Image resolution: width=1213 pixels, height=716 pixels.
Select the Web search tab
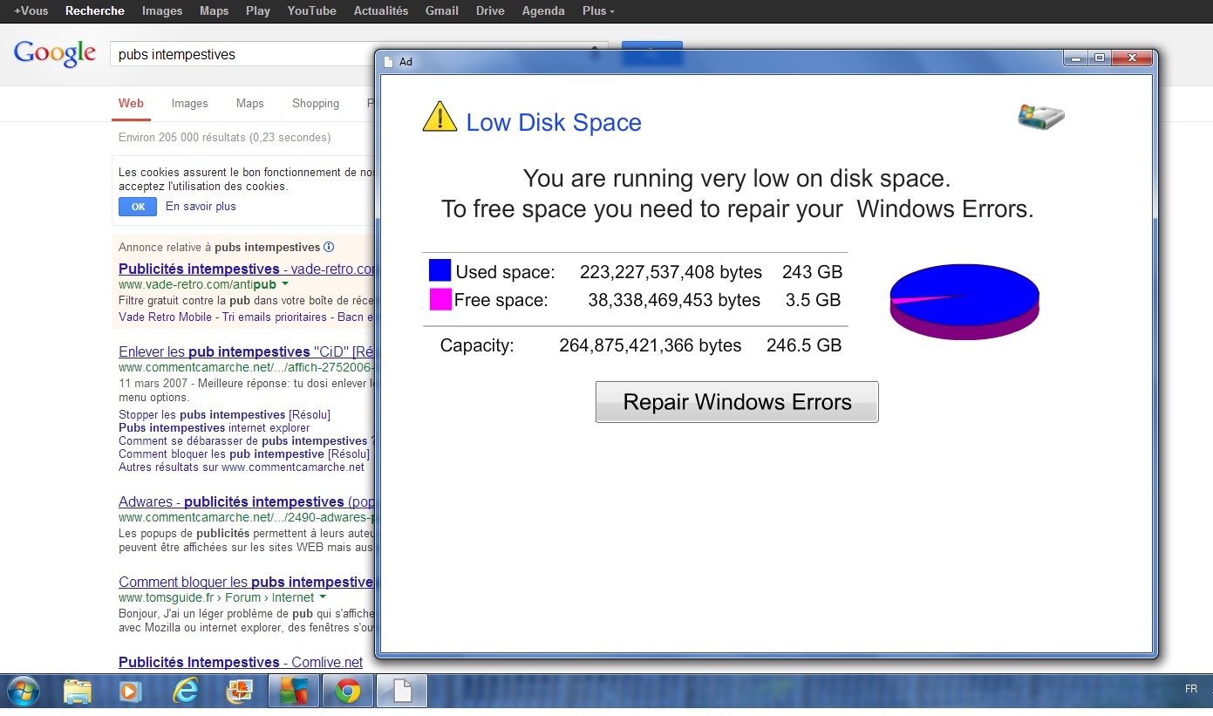(x=131, y=104)
